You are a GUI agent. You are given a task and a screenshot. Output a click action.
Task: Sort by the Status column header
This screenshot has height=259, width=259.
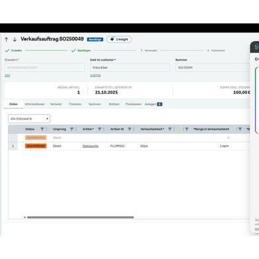pyautogui.click(x=30, y=129)
